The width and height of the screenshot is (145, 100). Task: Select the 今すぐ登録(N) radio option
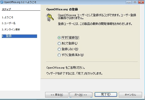point(68,38)
